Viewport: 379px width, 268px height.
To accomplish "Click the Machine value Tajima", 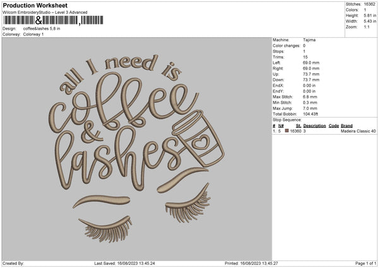I will click(x=310, y=40).
